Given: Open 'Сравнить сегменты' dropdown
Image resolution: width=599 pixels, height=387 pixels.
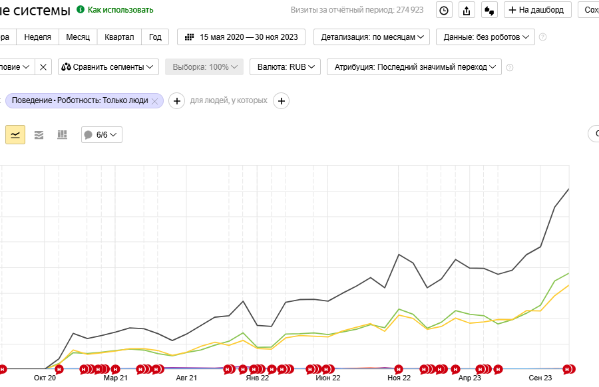Looking at the screenshot, I should 108,67.
